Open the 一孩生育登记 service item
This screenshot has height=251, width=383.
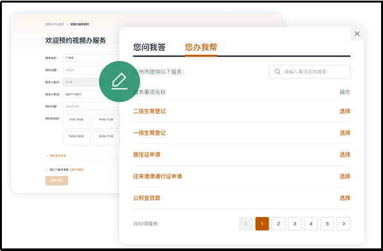[x=149, y=133]
